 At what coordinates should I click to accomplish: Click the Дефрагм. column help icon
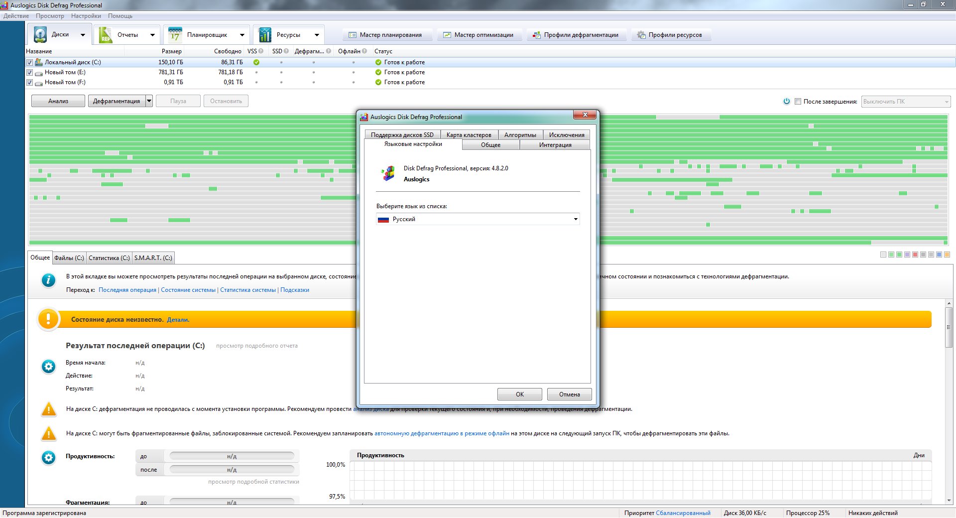coord(329,51)
